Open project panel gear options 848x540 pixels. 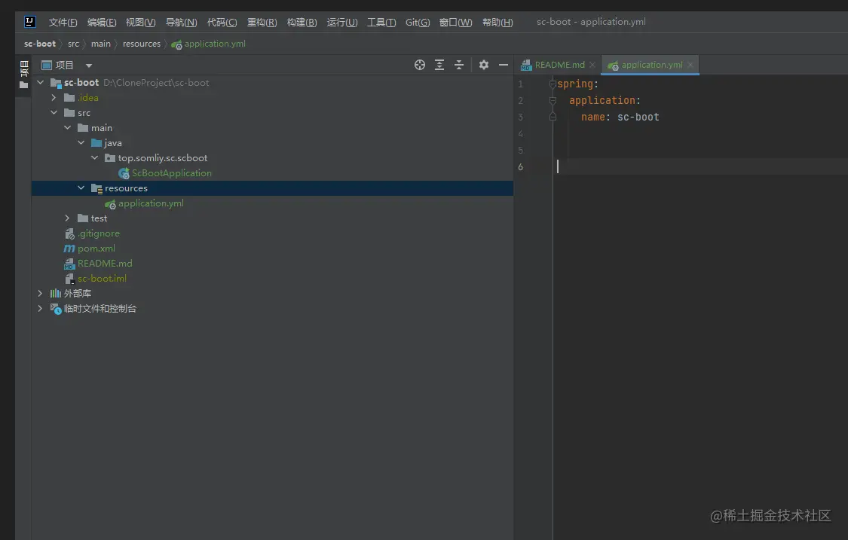483,65
